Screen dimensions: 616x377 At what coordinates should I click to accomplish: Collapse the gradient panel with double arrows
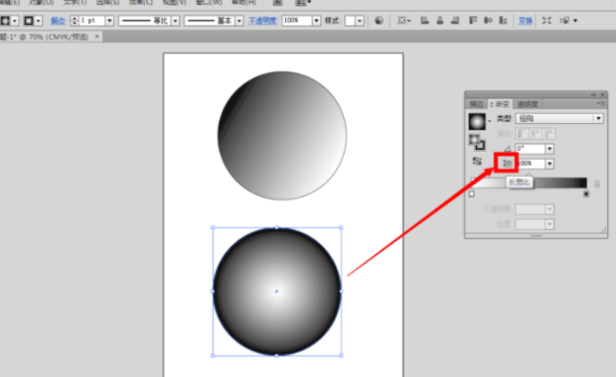[593, 94]
